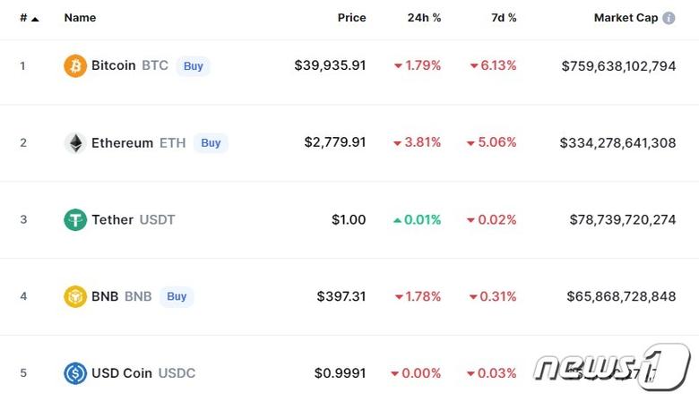Viewport: 699px width, 401px height.
Task: Open the Ethereum name link
Action: click(x=122, y=143)
